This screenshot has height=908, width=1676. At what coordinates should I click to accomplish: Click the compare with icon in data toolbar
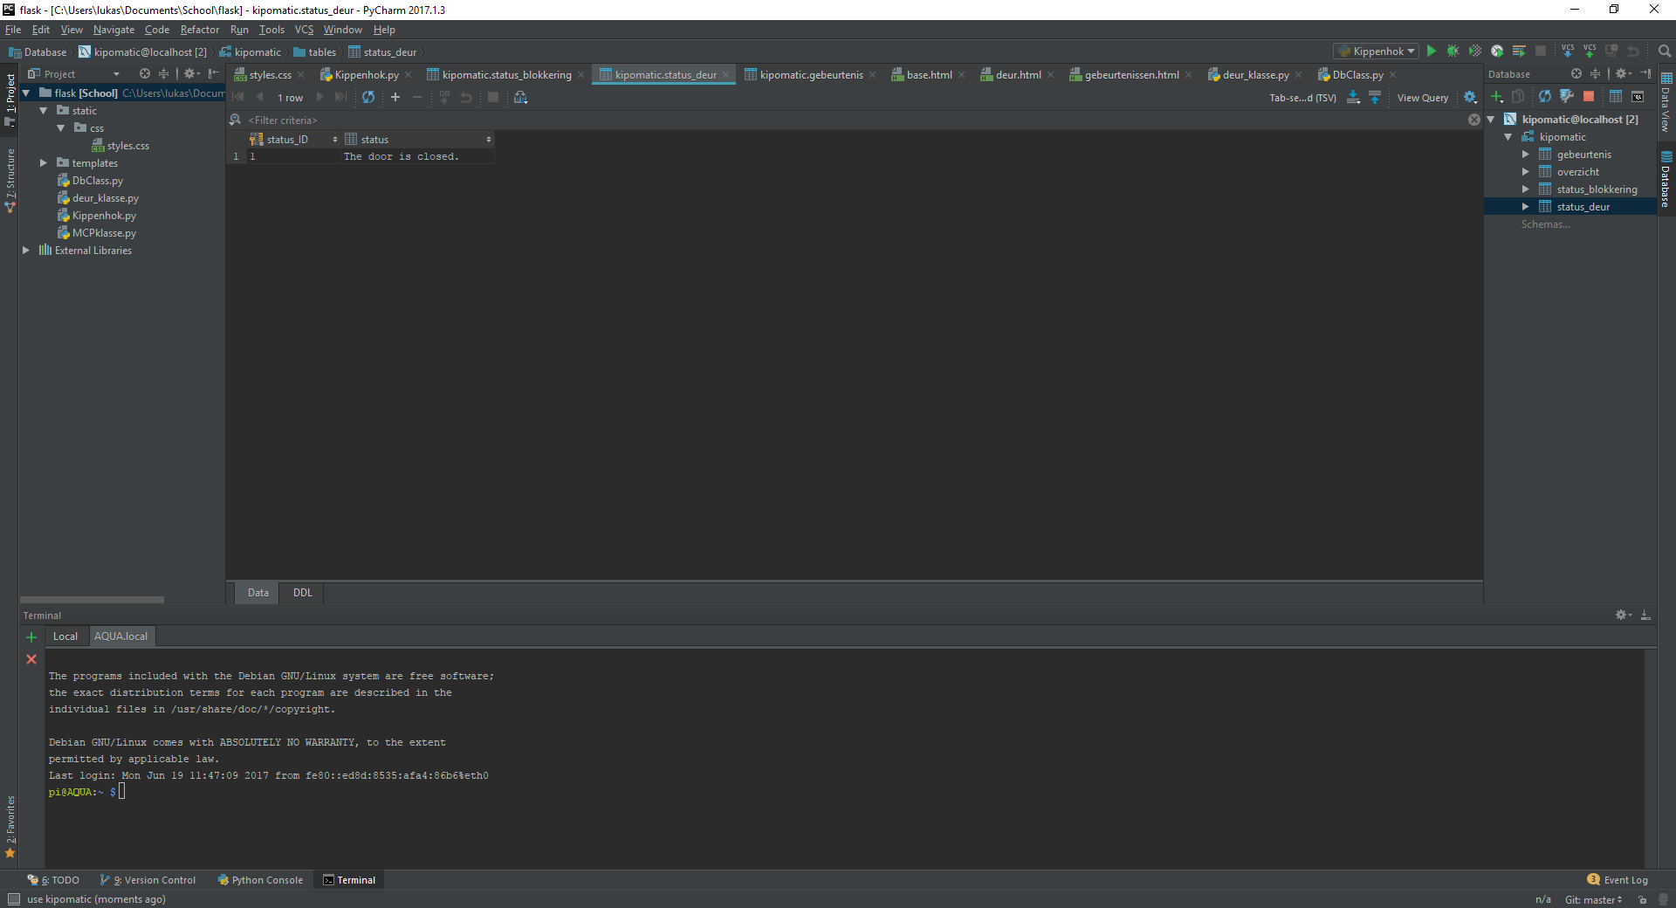[521, 97]
